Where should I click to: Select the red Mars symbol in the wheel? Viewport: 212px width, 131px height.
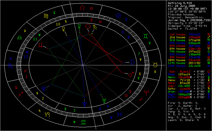[131, 75]
